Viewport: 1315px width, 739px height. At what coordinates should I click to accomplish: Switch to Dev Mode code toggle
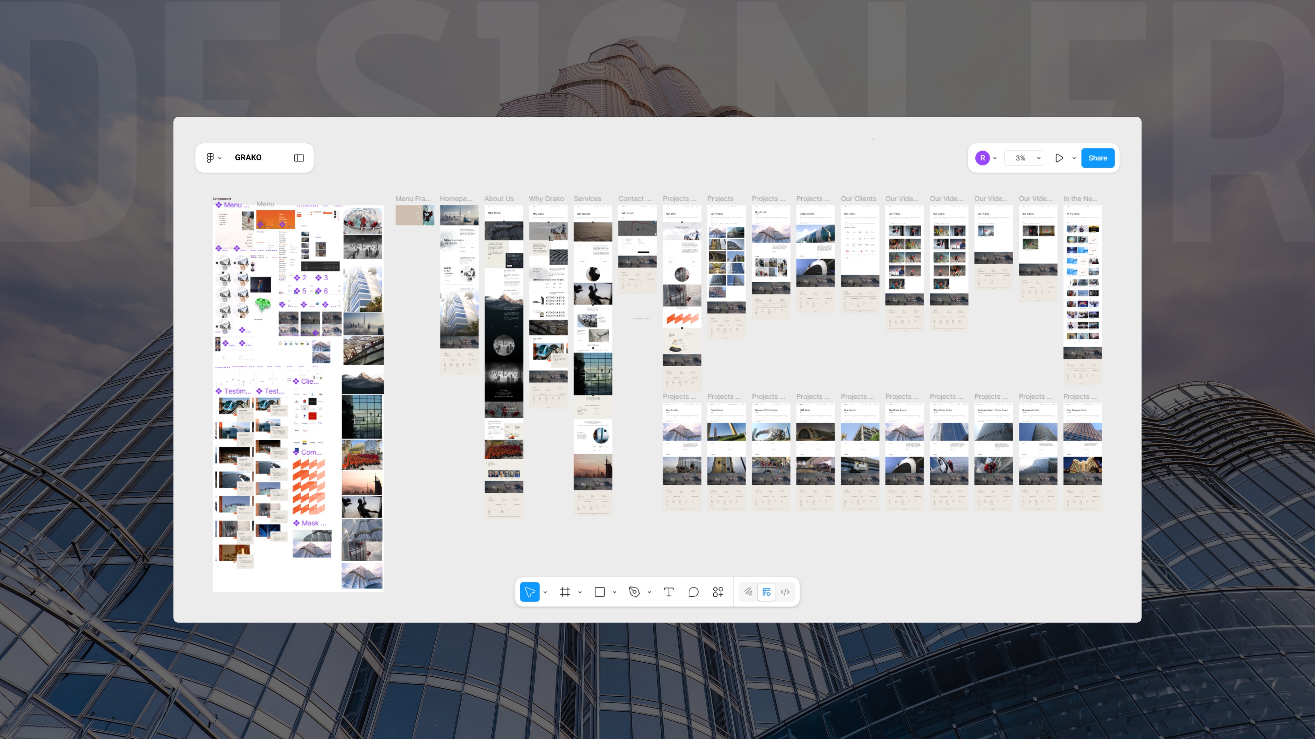point(785,592)
